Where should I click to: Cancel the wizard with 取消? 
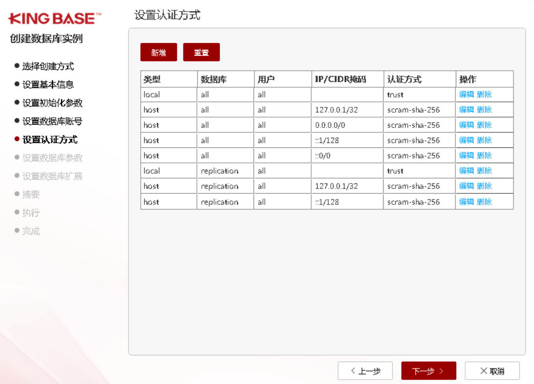[492, 371]
